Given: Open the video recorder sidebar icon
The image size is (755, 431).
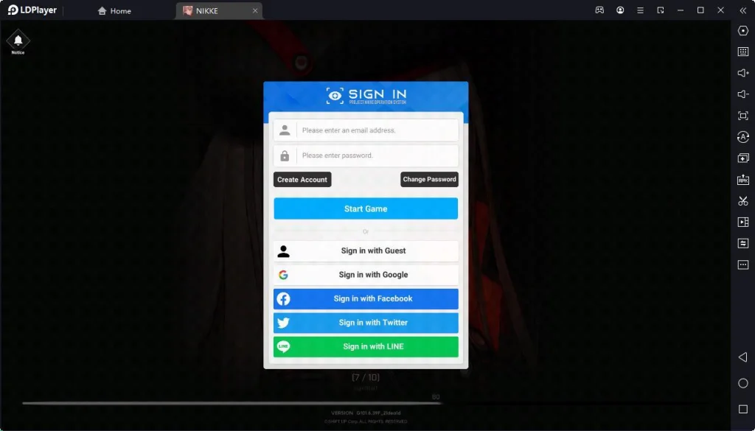Looking at the screenshot, I should coord(743,222).
